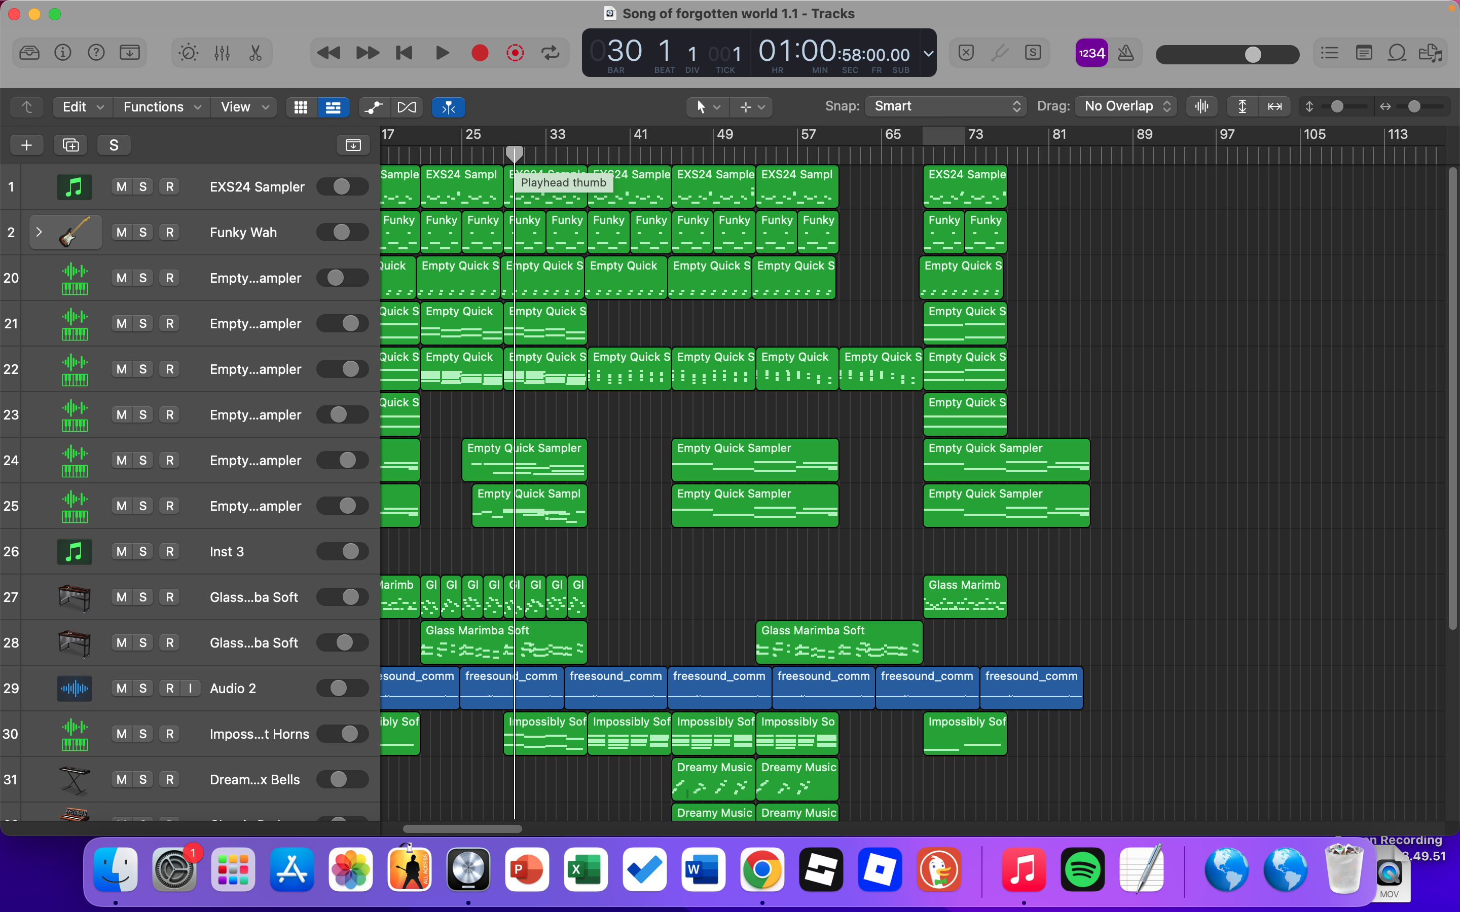Image resolution: width=1460 pixels, height=912 pixels.
Task: Record-enable the EXS24 Sampler track
Action: [169, 187]
